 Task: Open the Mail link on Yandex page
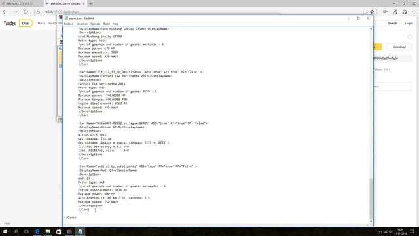click(x=41, y=24)
